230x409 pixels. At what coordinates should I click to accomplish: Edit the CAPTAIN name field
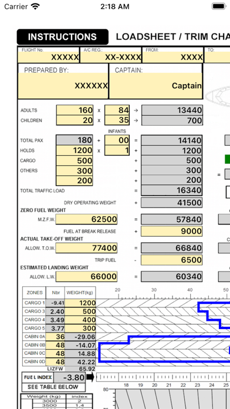pos(155,86)
